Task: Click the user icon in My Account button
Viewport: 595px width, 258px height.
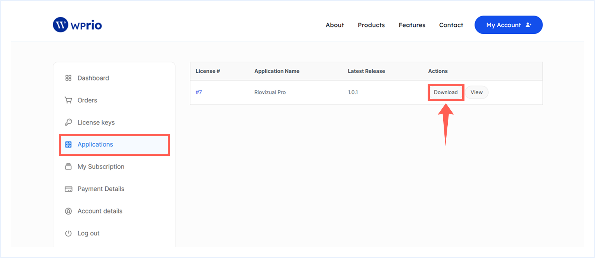Action: [528, 25]
